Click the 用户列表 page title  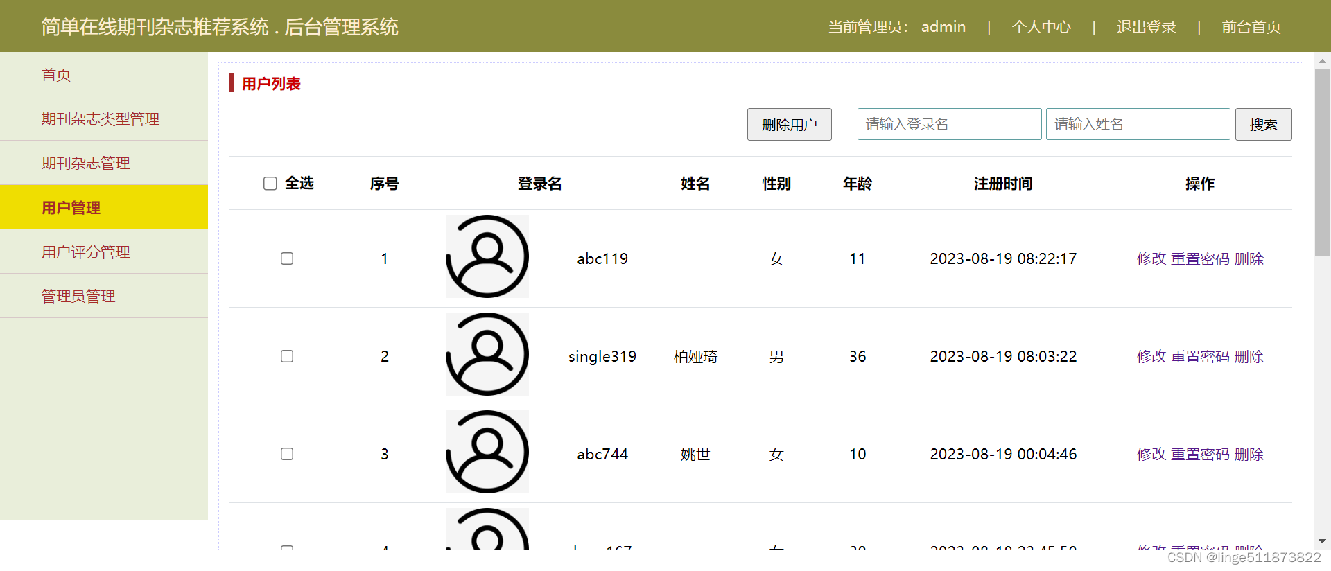pyautogui.click(x=271, y=84)
